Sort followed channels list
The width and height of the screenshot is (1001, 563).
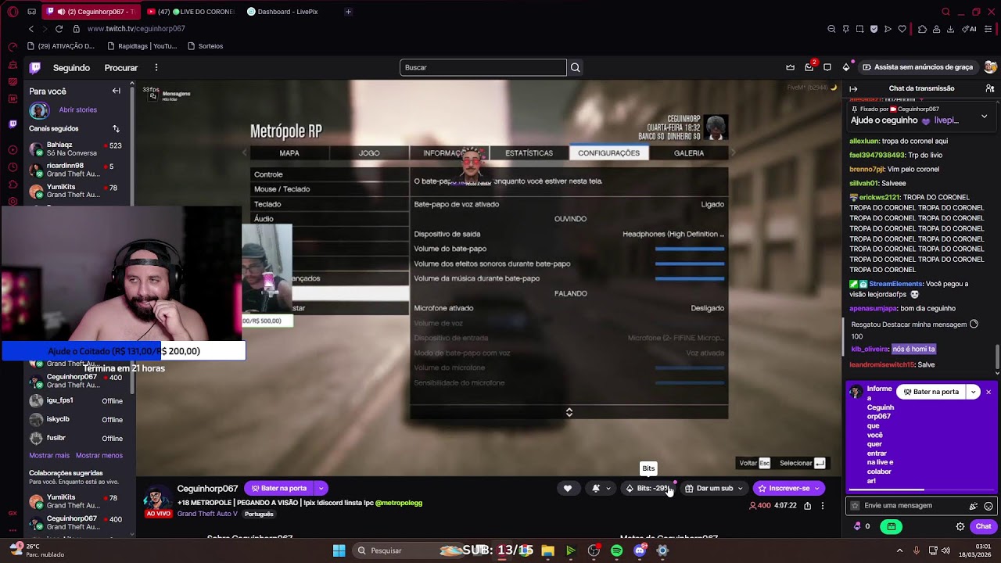pyautogui.click(x=116, y=128)
